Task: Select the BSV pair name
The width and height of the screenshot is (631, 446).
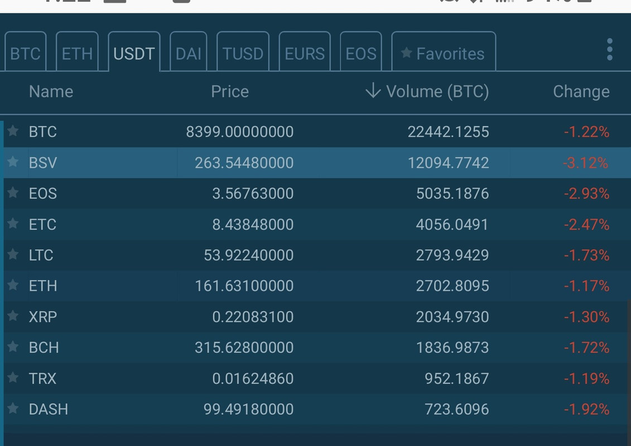Action: pos(42,163)
